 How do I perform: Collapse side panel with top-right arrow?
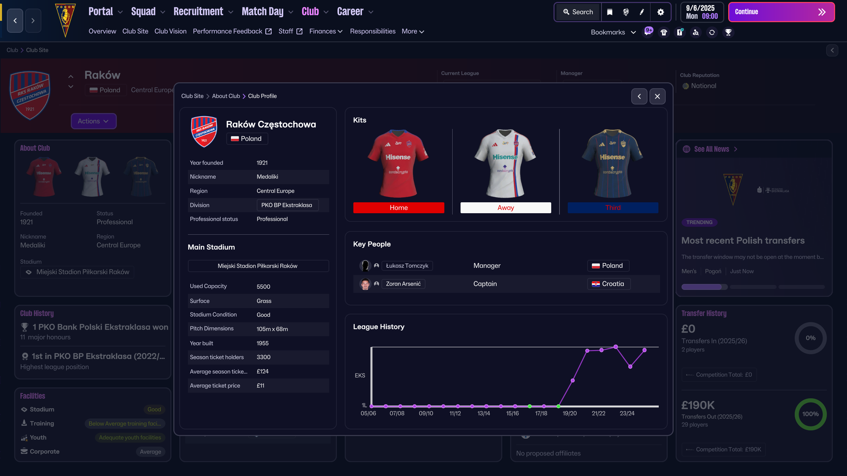832,50
